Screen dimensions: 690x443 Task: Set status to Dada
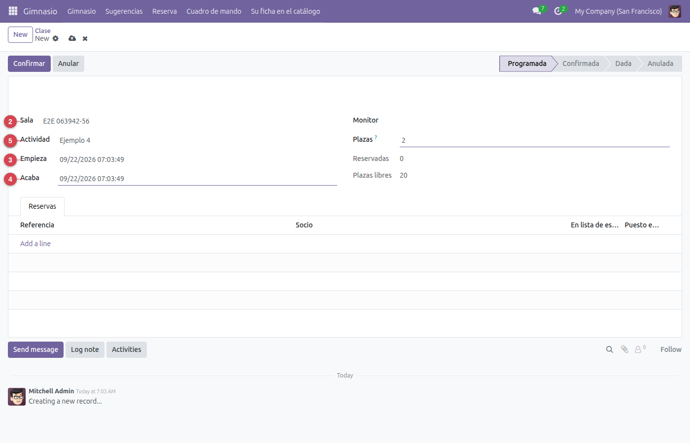click(x=623, y=63)
